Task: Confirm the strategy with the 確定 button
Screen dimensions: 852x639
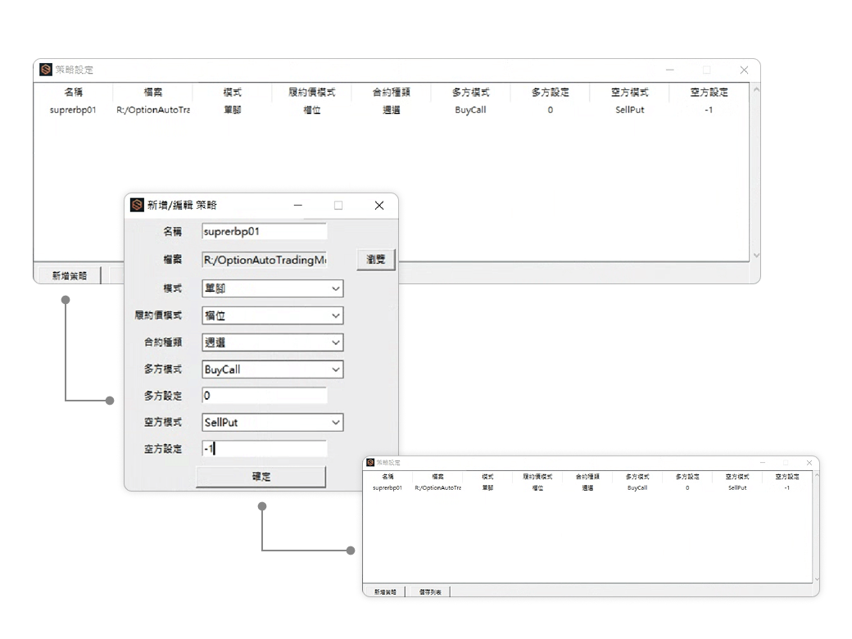Action: (x=261, y=477)
